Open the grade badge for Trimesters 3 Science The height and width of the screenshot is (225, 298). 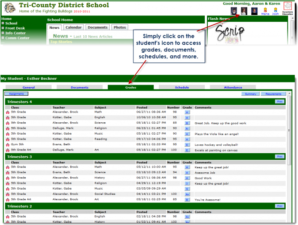(x=187, y=173)
